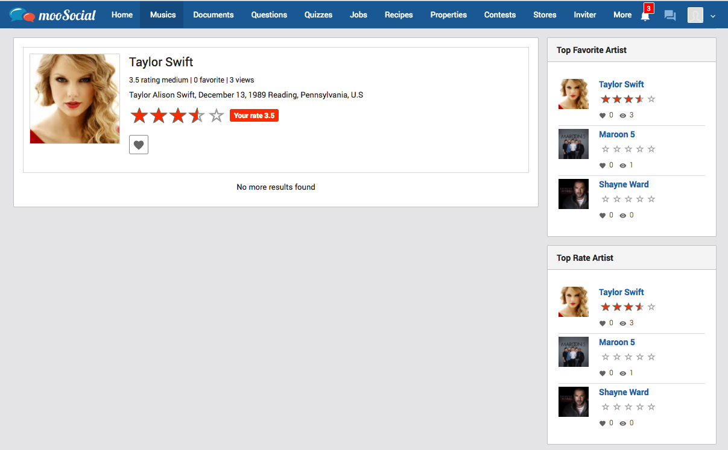Click fifth star for Maroon 5, Top Favorite Artist
Image resolution: width=728 pixels, height=450 pixels.
[x=651, y=149]
